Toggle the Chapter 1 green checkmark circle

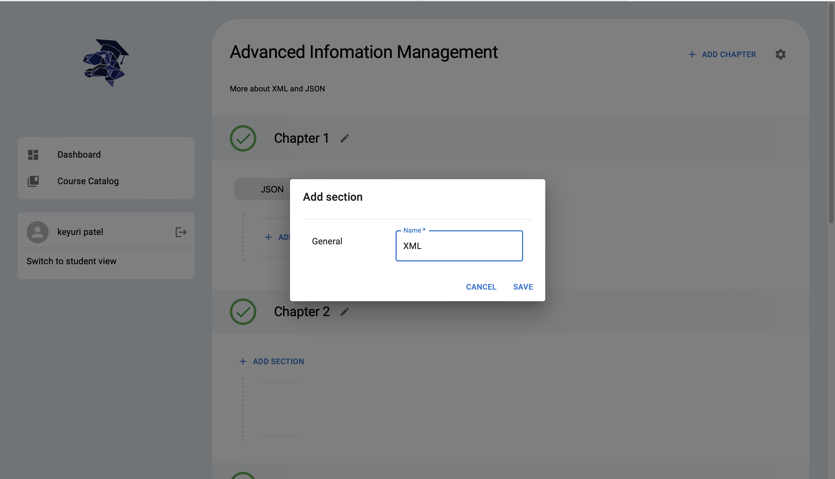[243, 138]
